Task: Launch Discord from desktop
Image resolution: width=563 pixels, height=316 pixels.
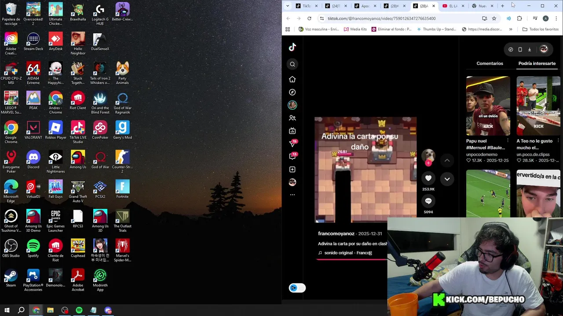Action: (33, 160)
